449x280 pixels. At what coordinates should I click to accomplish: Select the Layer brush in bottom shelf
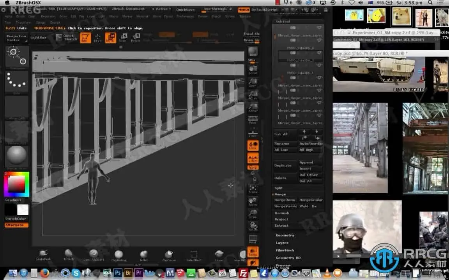point(219,255)
